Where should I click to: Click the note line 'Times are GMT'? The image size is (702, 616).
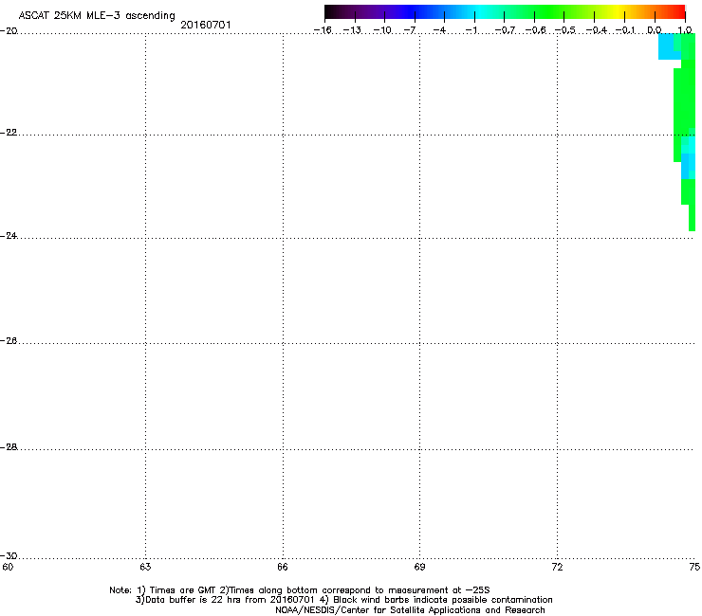pos(183,590)
